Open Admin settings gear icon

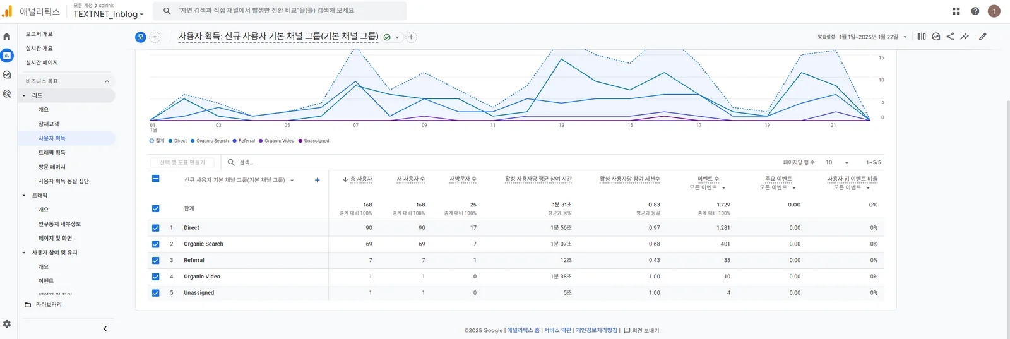(7, 324)
